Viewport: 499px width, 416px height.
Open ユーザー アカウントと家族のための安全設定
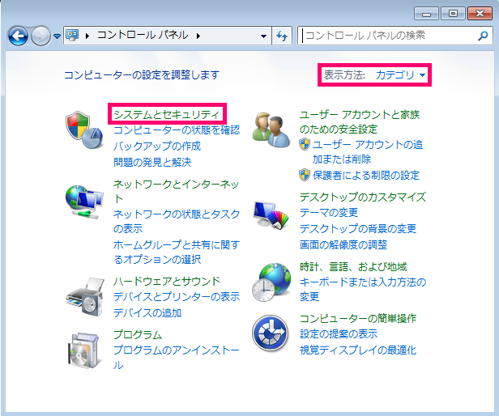click(360, 121)
